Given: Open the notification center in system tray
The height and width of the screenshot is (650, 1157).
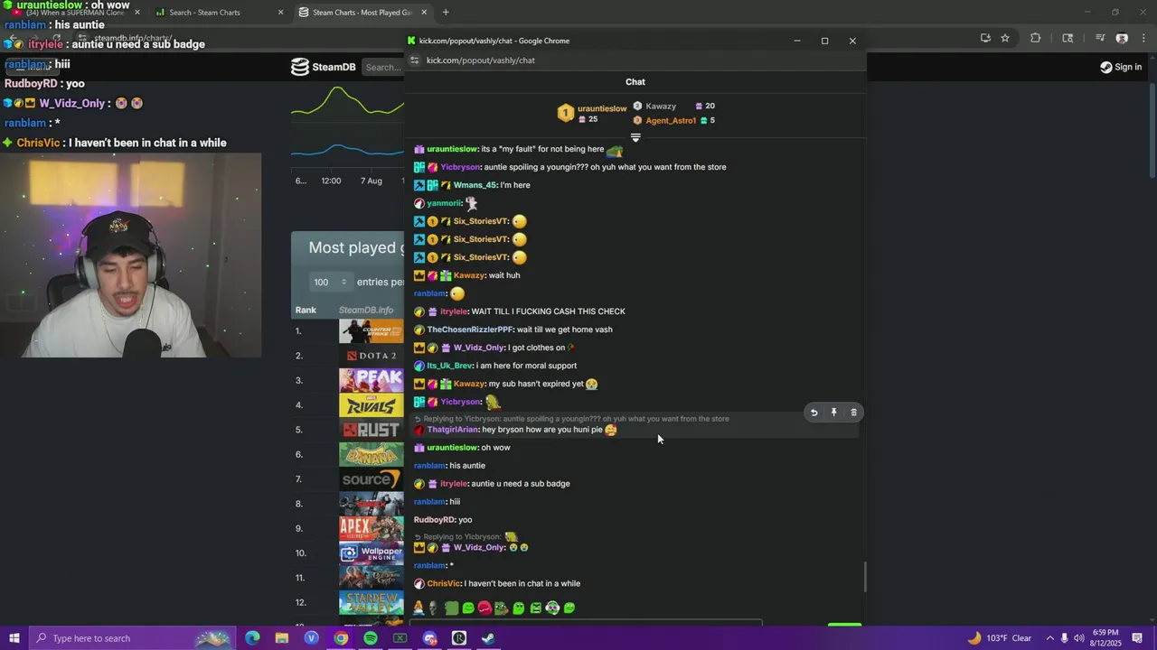Looking at the screenshot, I should (x=1137, y=638).
